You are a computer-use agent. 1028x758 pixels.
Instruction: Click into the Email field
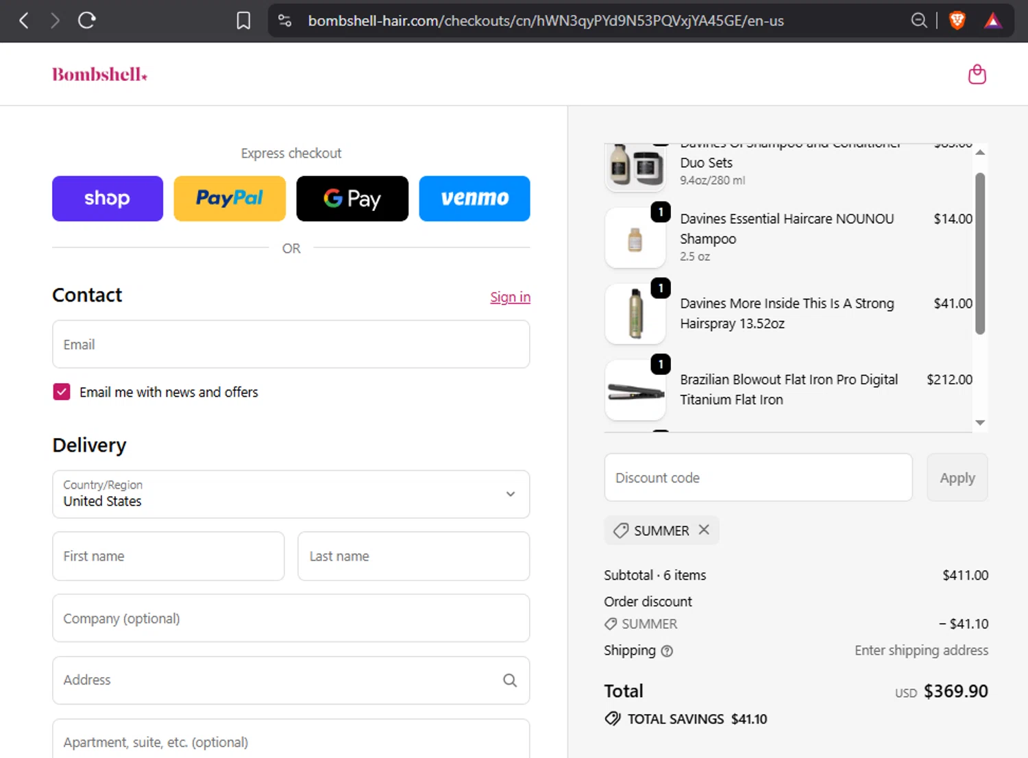coord(291,344)
